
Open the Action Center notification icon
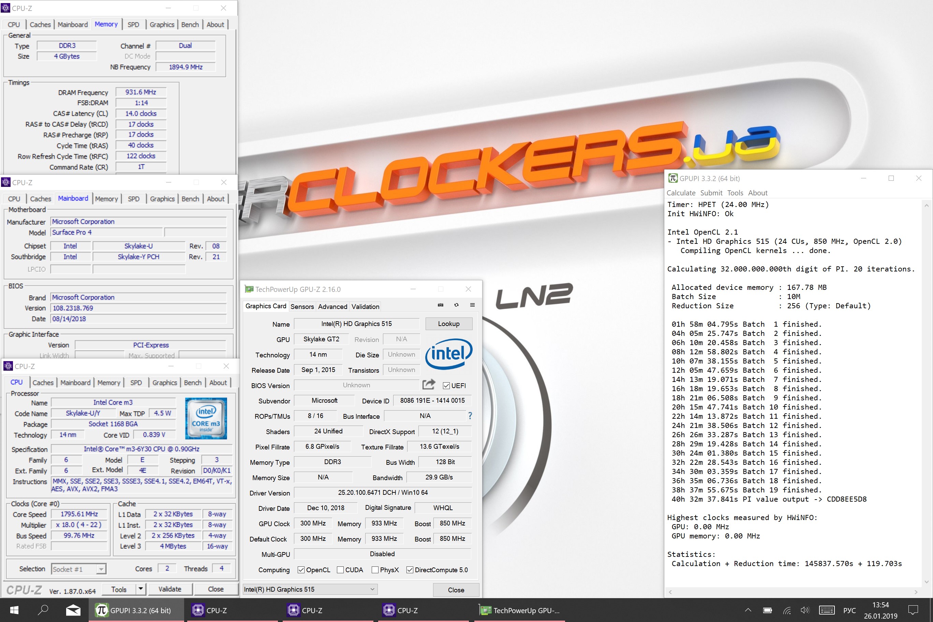(x=913, y=610)
